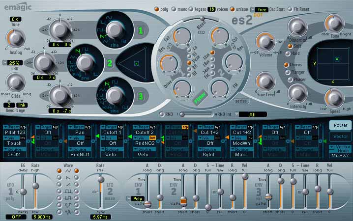353x221 pixels.
Task: Click the green oscillator 3 on/off button
Action: 141,96
